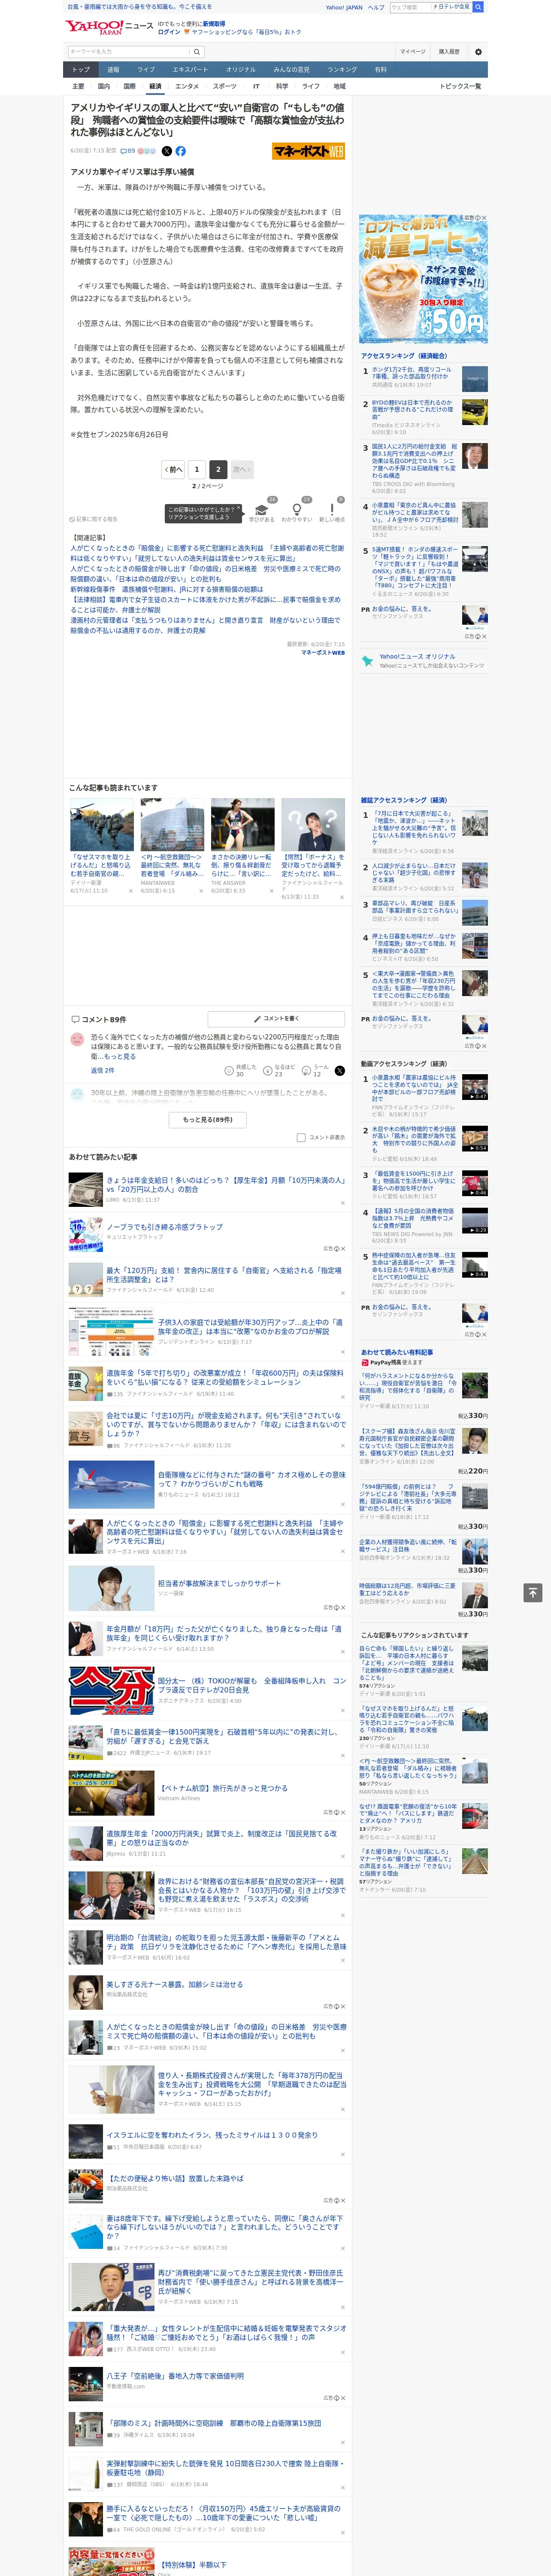Go to page 1 of article

pyautogui.click(x=197, y=469)
